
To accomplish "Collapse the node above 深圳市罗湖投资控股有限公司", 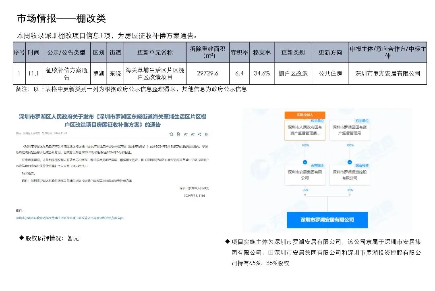I will point(350,162).
